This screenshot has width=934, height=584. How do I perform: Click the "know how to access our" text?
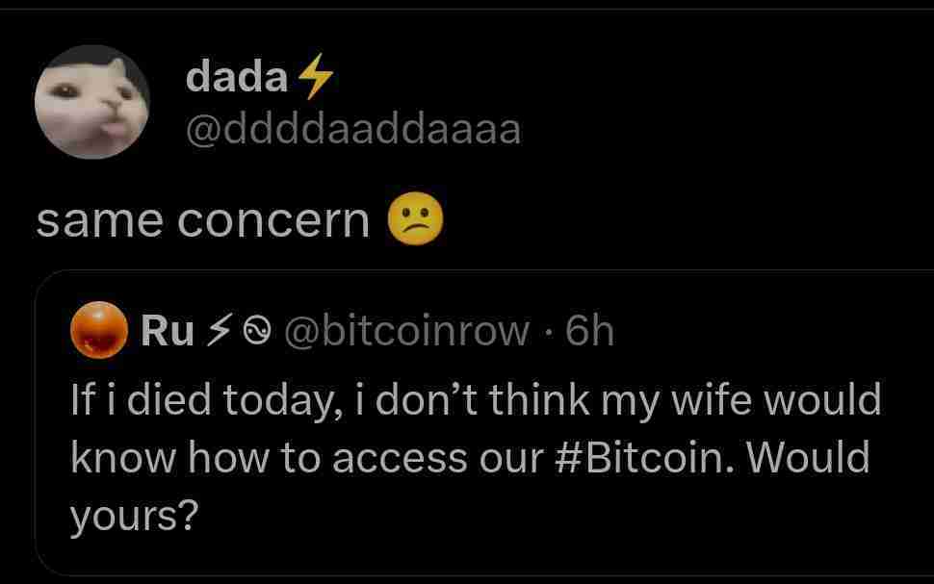click(x=306, y=458)
